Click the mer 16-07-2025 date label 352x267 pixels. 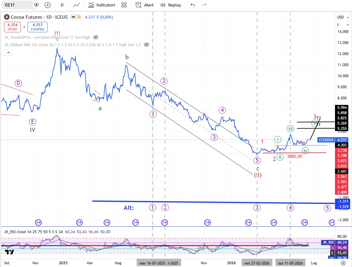pyautogui.click(x=152, y=263)
